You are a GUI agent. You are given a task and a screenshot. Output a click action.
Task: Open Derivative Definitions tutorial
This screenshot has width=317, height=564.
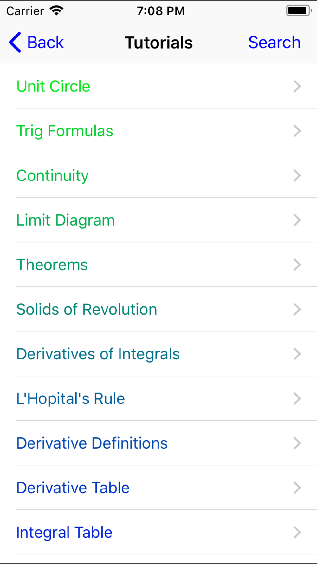coord(158,443)
